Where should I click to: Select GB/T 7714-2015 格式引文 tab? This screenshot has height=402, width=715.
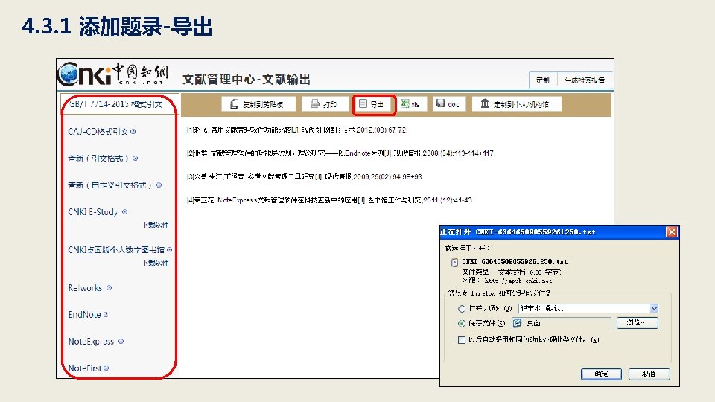click(116, 104)
